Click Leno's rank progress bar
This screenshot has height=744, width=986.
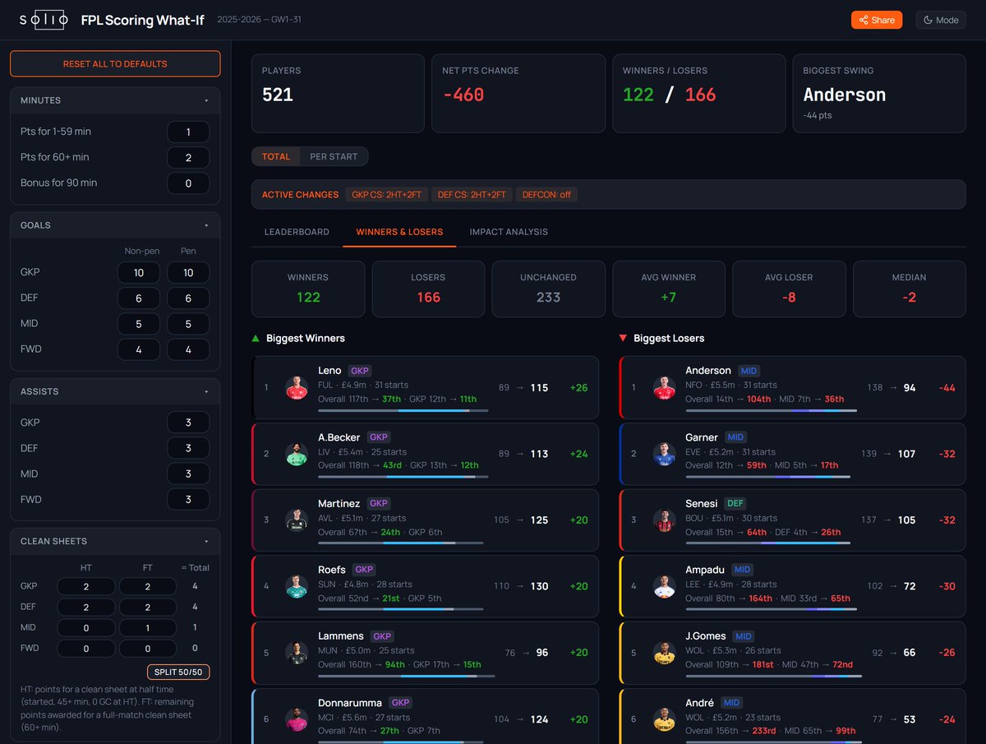403,410
